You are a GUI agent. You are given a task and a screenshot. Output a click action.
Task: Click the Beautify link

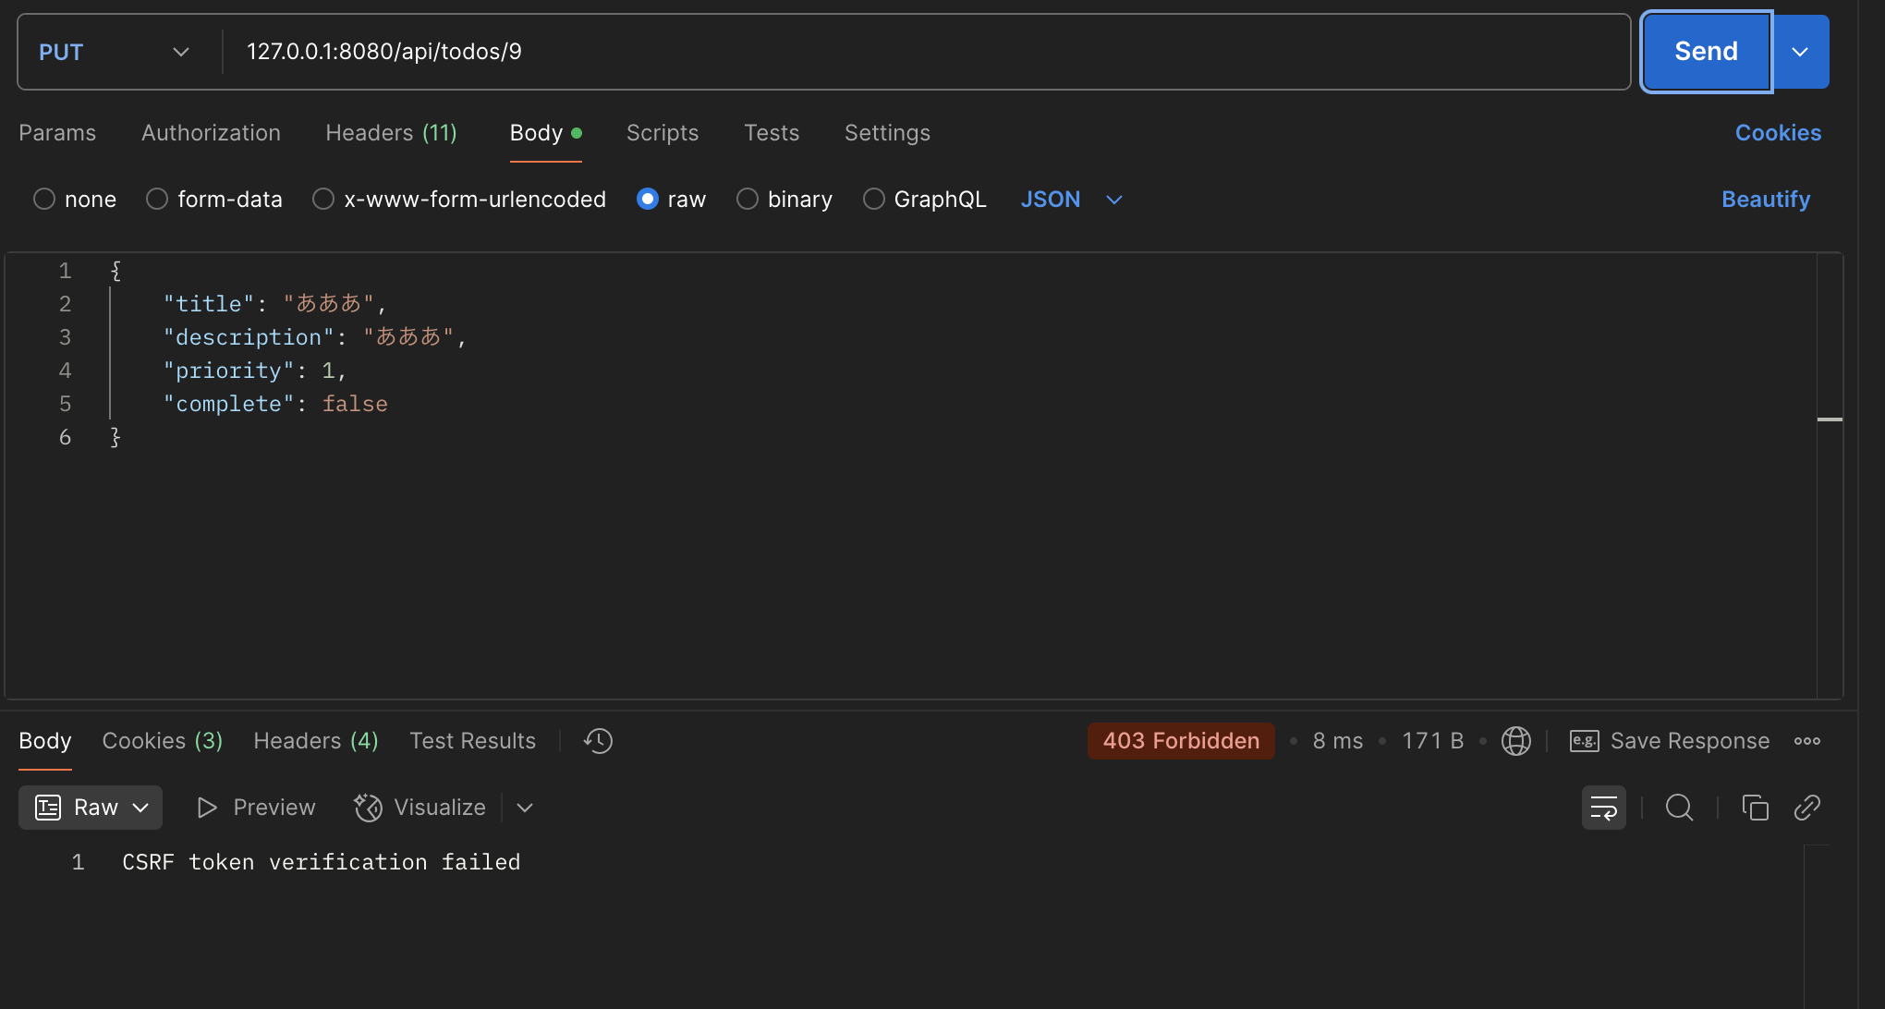(1765, 200)
